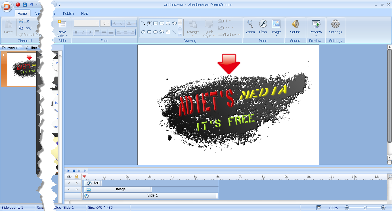This screenshot has width=392, height=211.
Task: Choose the rectangular callout shape
Action: point(149,32)
